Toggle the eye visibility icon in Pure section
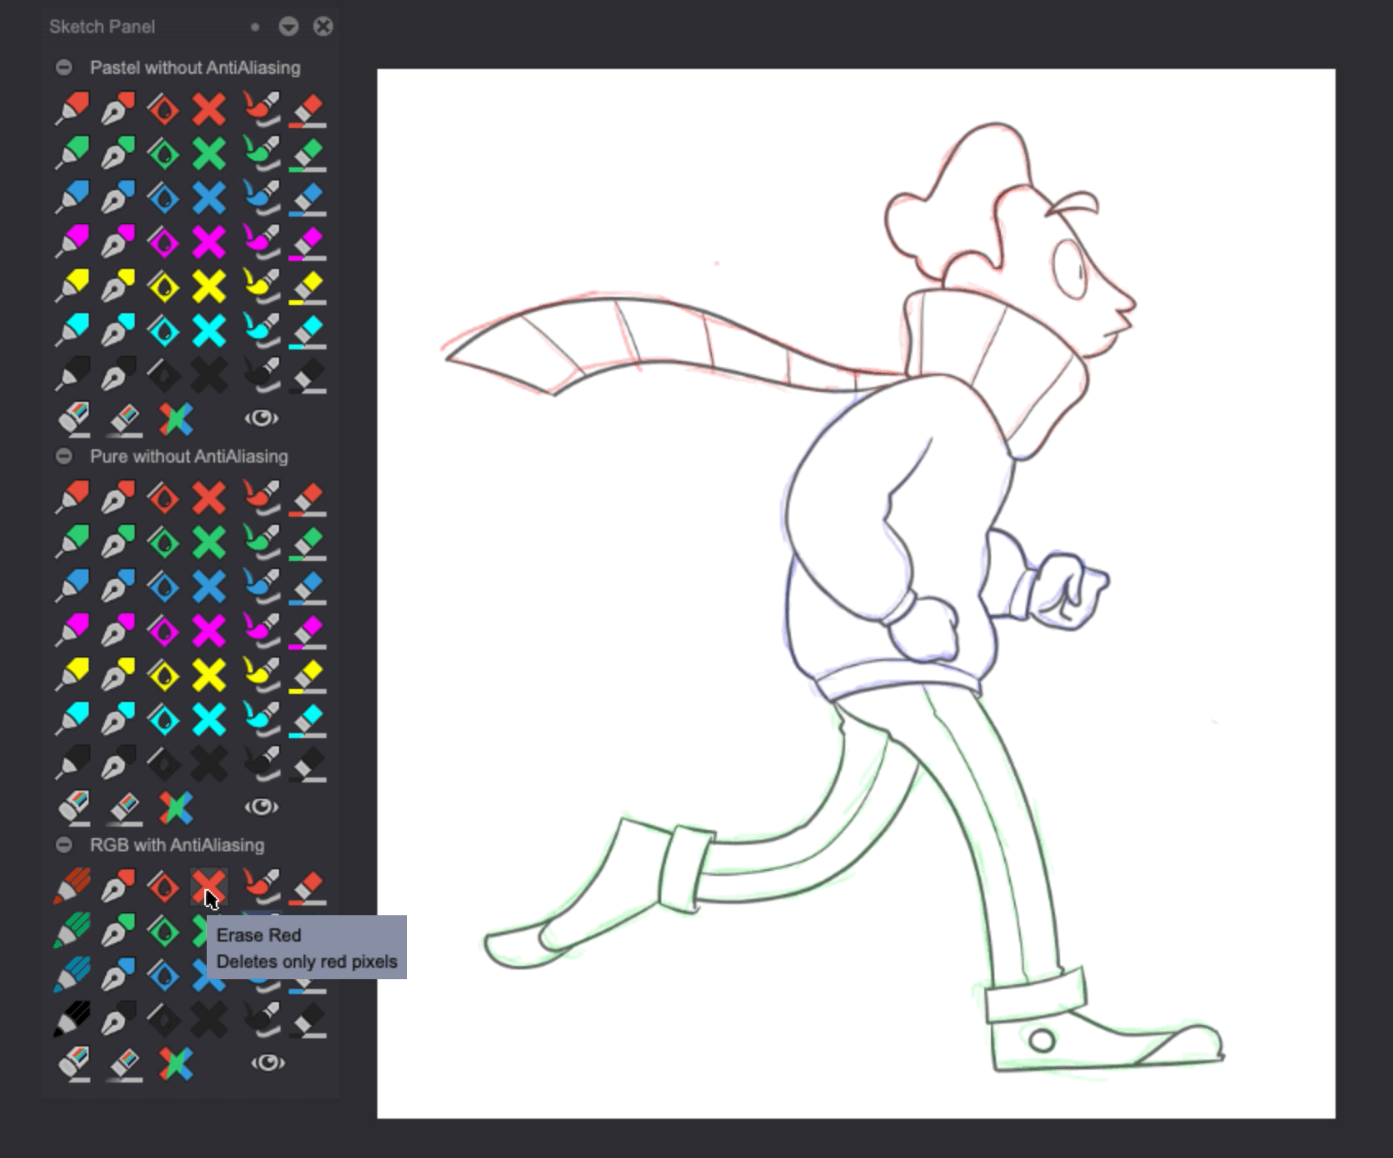 coord(261,806)
